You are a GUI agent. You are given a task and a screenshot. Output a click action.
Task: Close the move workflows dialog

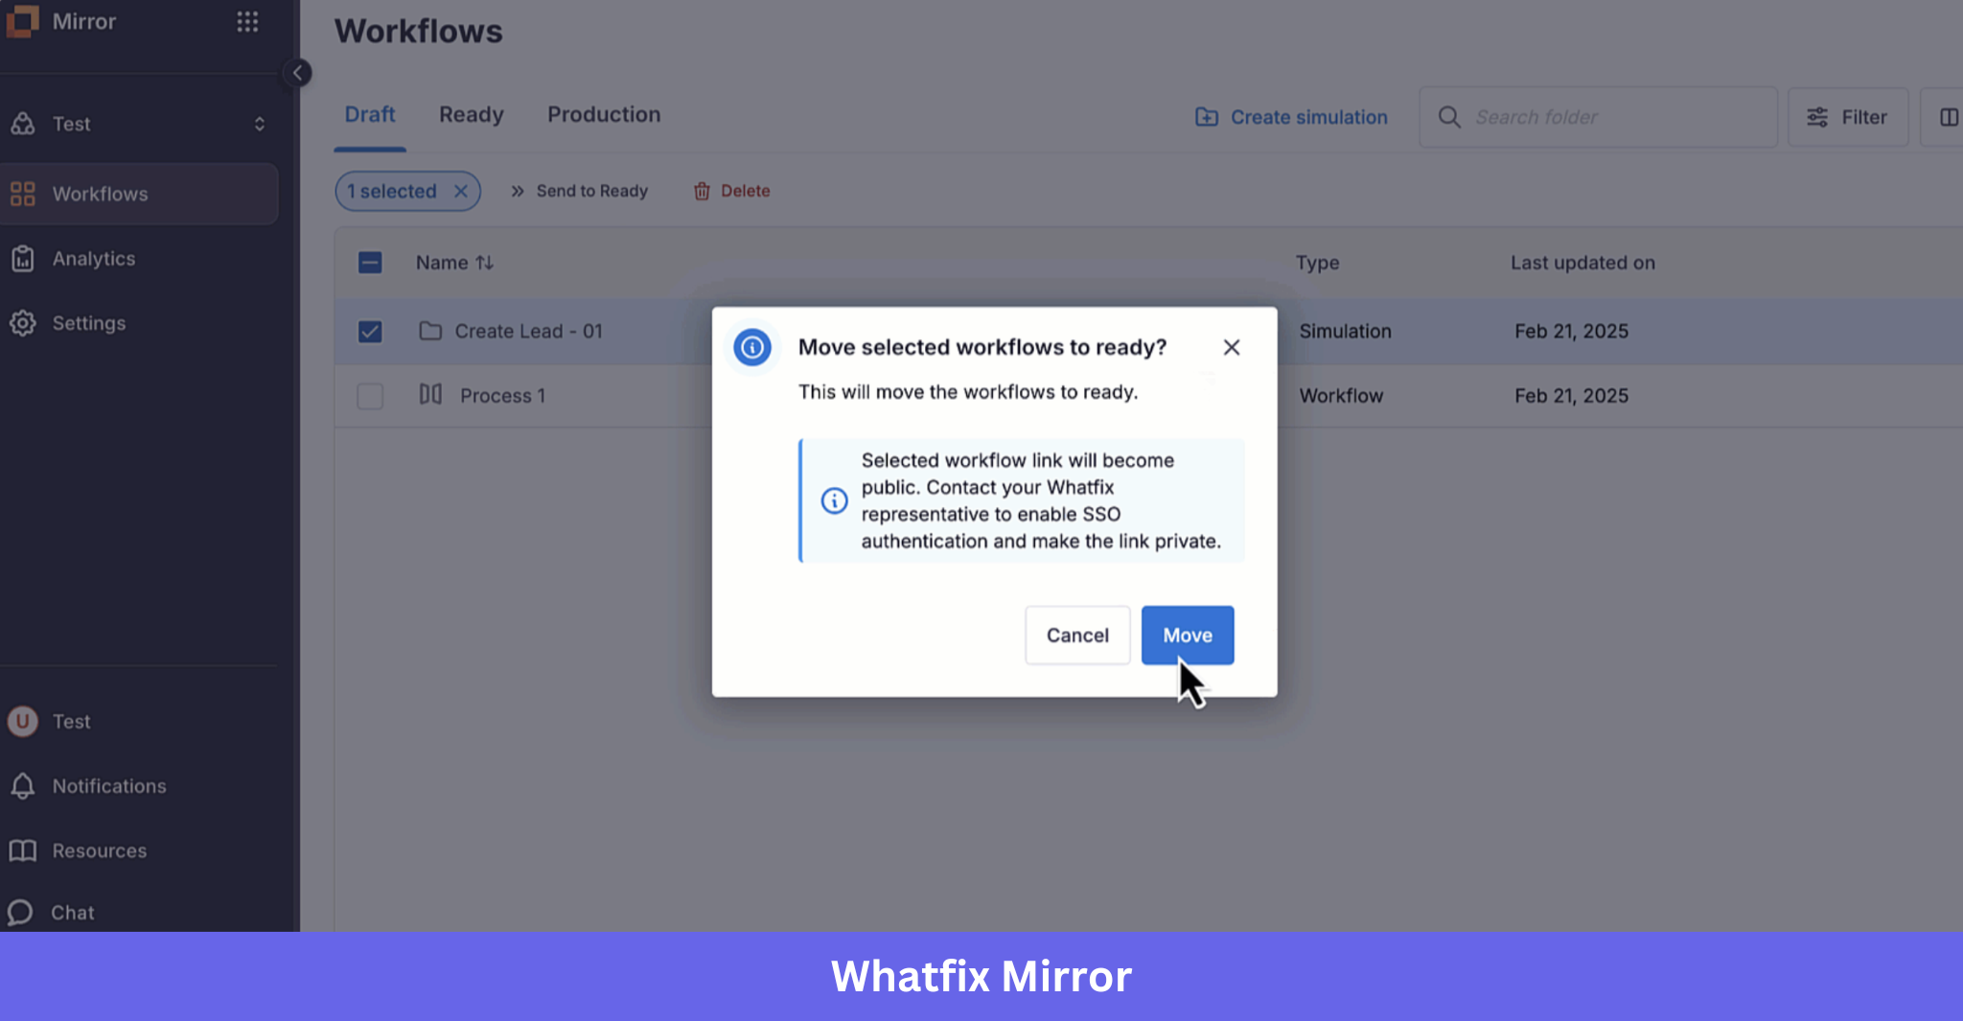pyautogui.click(x=1232, y=347)
